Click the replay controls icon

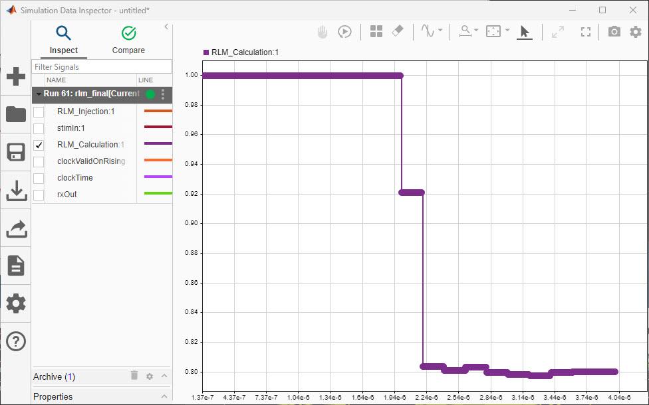coord(344,31)
